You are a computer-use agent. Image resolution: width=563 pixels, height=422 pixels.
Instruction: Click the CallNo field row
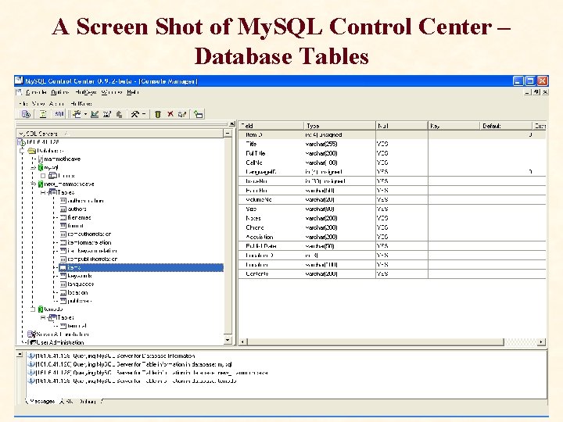coord(392,163)
